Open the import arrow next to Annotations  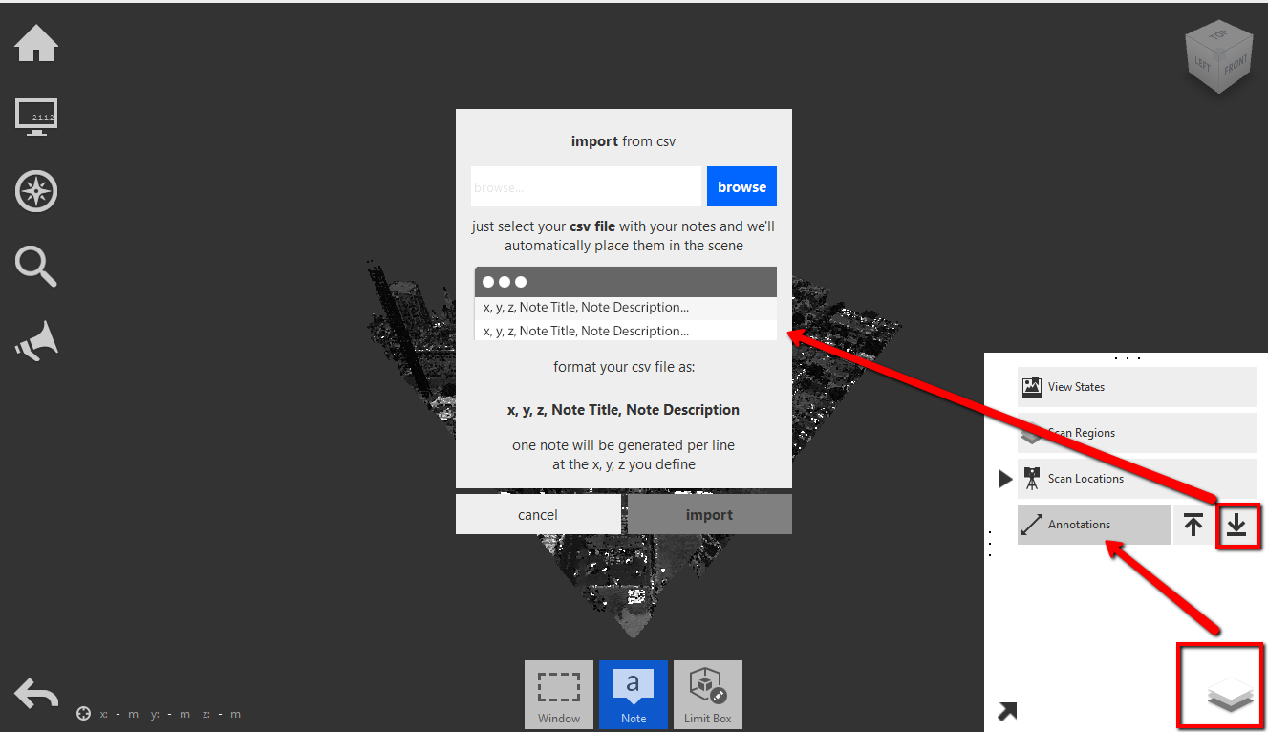1237,526
